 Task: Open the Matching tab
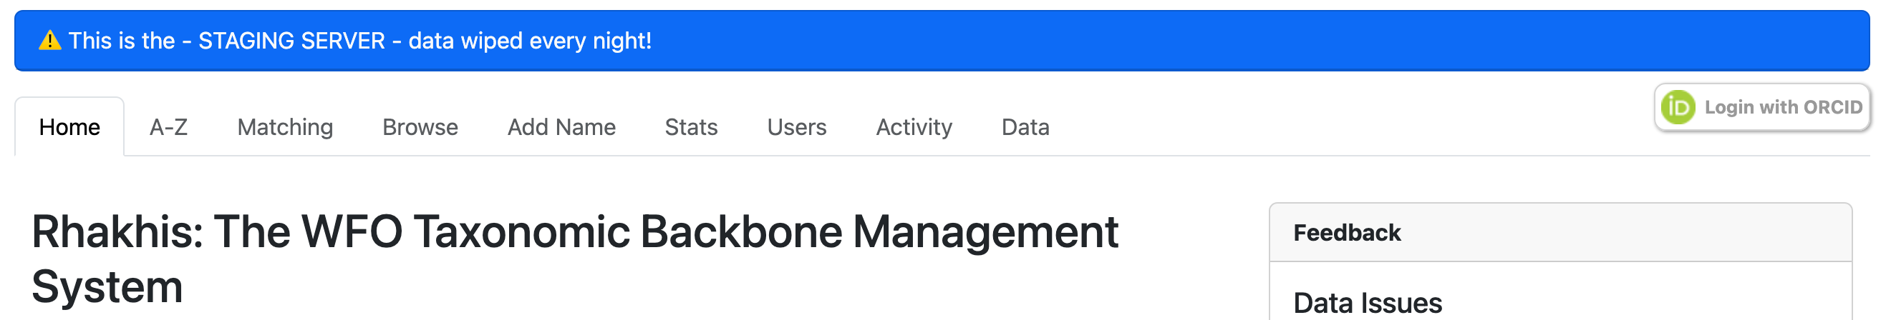[285, 127]
